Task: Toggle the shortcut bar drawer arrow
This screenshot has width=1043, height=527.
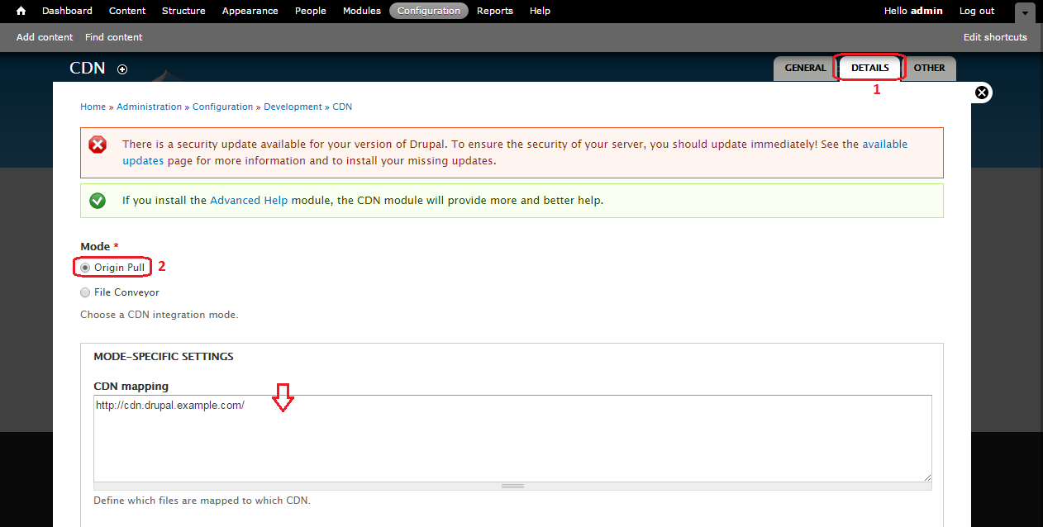Action: (1025, 12)
